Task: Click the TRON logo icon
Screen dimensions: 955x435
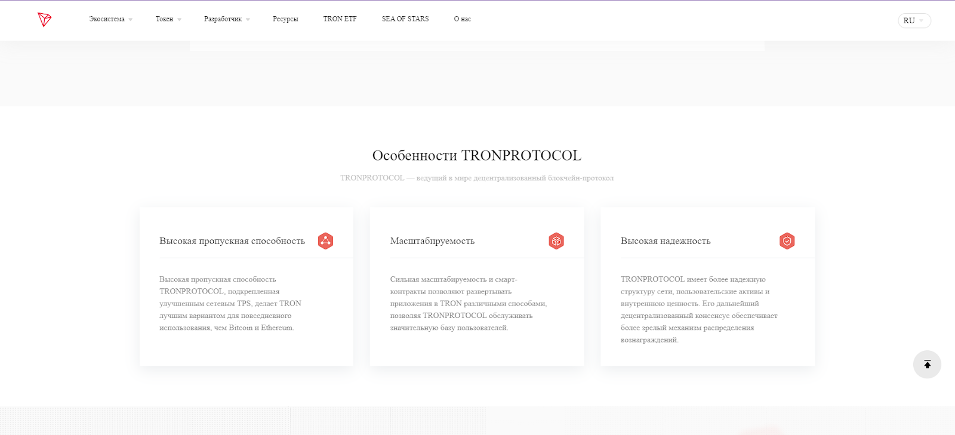Action: 44,20
